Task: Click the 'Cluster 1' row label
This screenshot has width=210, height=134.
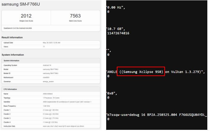Action: [7, 110]
